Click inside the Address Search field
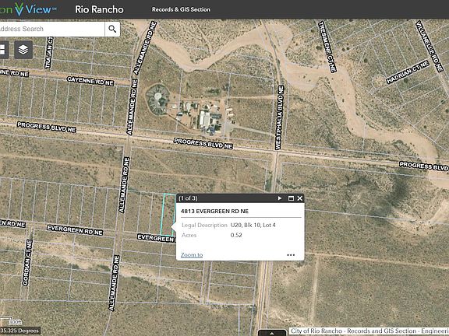The width and height of the screenshot is (449, 336). tap(52, 29)
